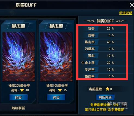
Task: Select the blue flame art of 10% card
Action: coord(56,57)
